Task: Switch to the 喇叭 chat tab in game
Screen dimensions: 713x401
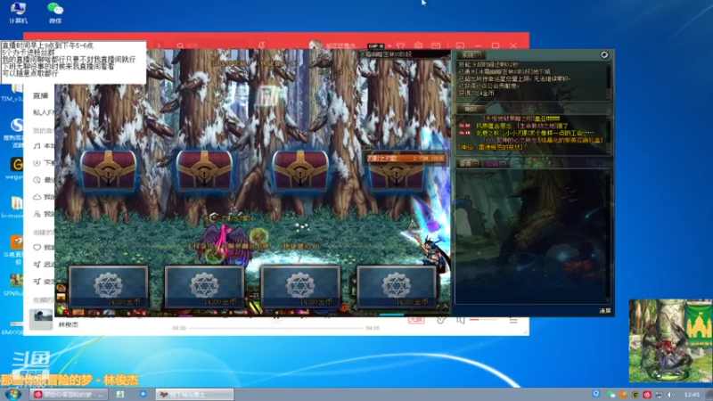Action: click(471, 109)
